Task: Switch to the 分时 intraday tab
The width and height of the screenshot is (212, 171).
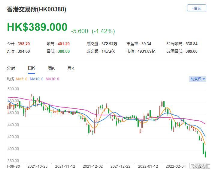Action: click(x=11, y=68)
